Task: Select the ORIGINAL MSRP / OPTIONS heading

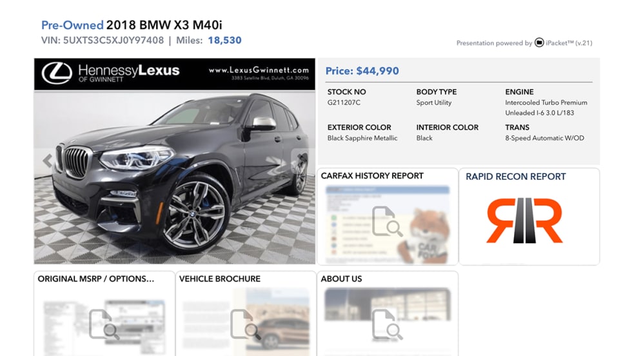Action: pos(96,279)
